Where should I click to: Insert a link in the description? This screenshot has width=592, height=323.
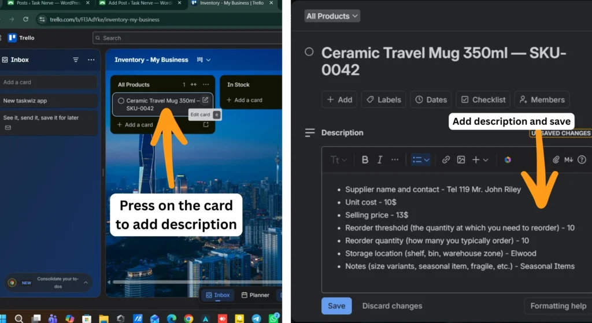(x=446, y=159)
